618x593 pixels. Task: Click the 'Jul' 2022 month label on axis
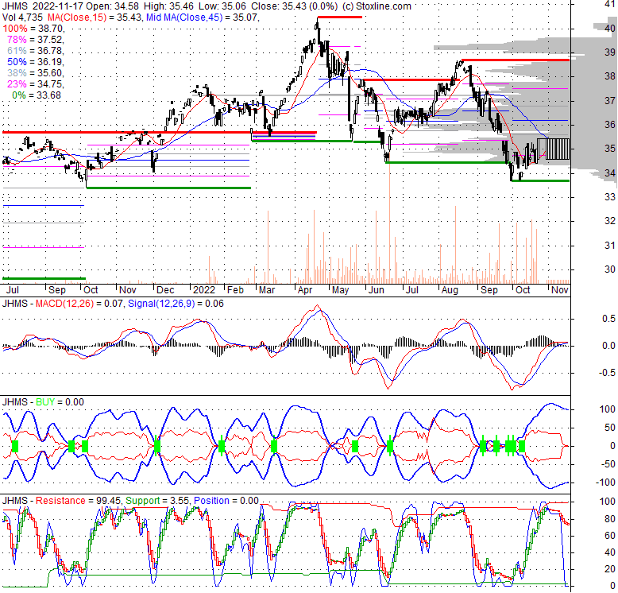tap(412, 290)
